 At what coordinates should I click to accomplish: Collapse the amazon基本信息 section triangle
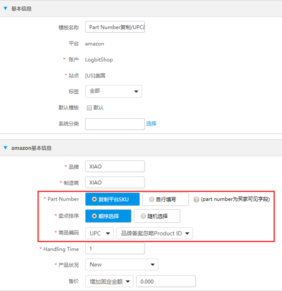click(5, 148)
